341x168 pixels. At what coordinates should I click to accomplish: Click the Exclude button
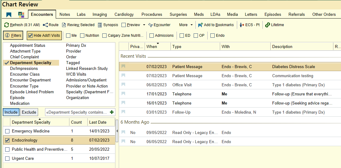tap(29, 112)
